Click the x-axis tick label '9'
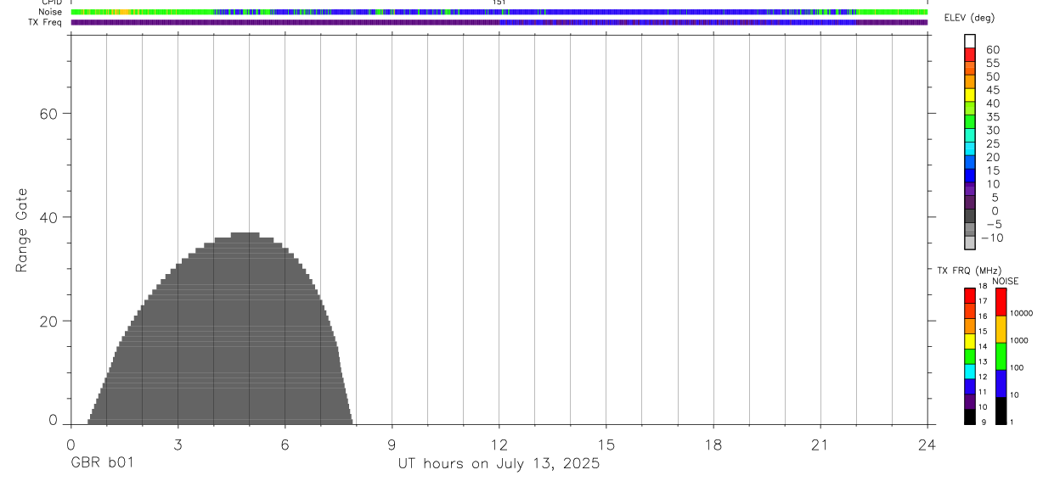Viewport: 1043px width, 481px height. point(392,445)
